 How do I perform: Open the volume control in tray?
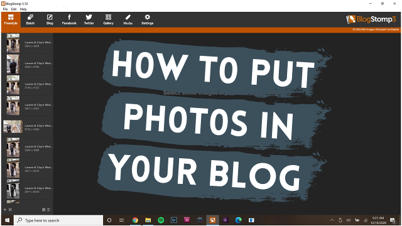pyautogui.click(x=349, y=220)
